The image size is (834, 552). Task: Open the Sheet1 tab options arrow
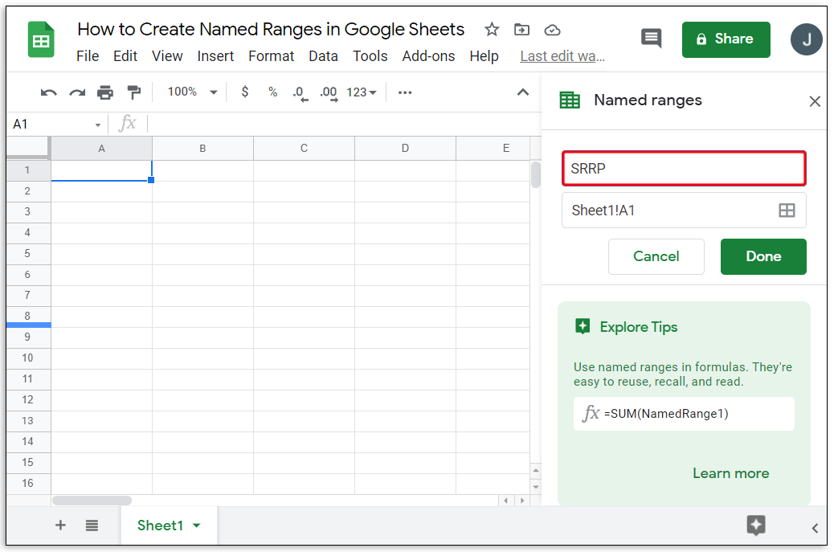197,525
